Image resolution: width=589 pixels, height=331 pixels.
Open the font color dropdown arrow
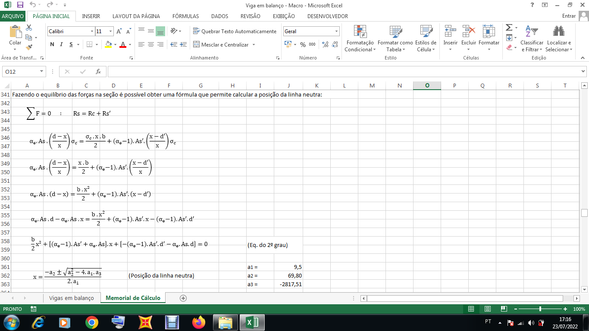pos(130,44)
